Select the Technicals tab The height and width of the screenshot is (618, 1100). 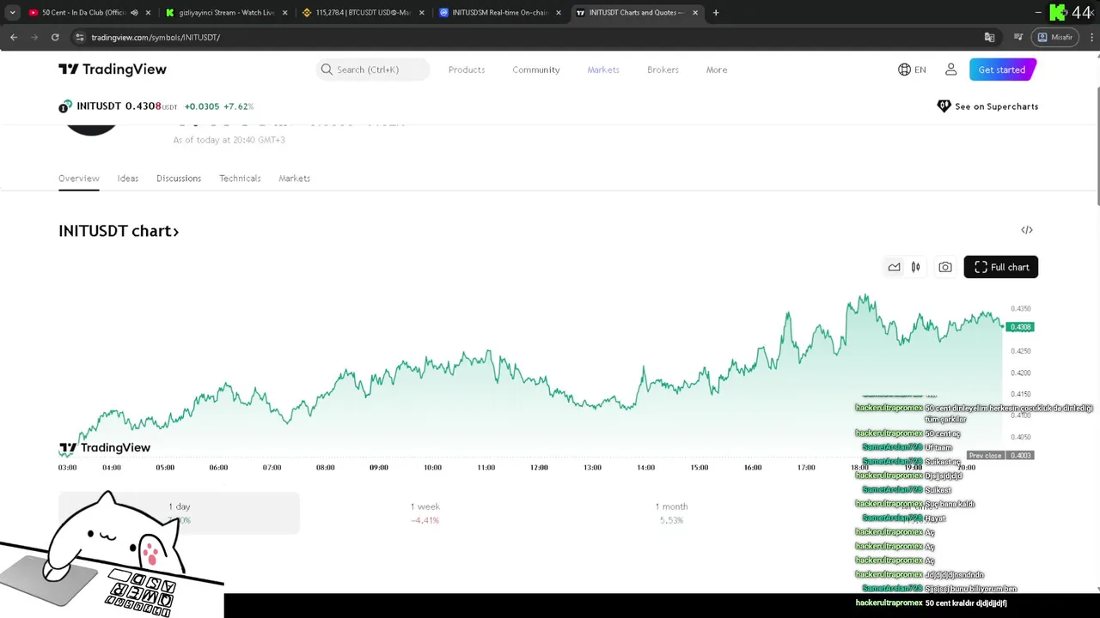[x=240, y=179]
